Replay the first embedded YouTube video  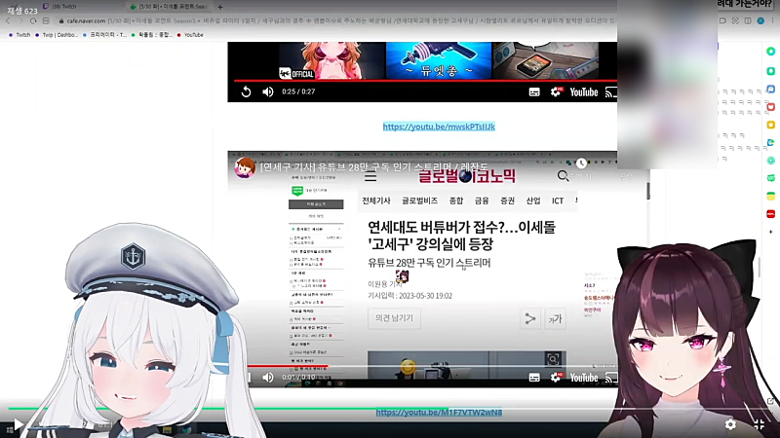coord(246,91)
